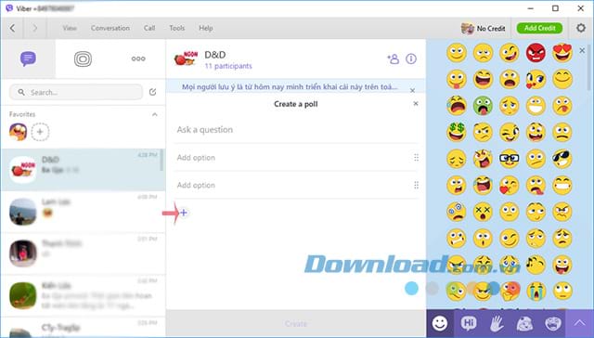594x338 pixels.
Task: Insert the green sick face emoticon
Action: 483,106
